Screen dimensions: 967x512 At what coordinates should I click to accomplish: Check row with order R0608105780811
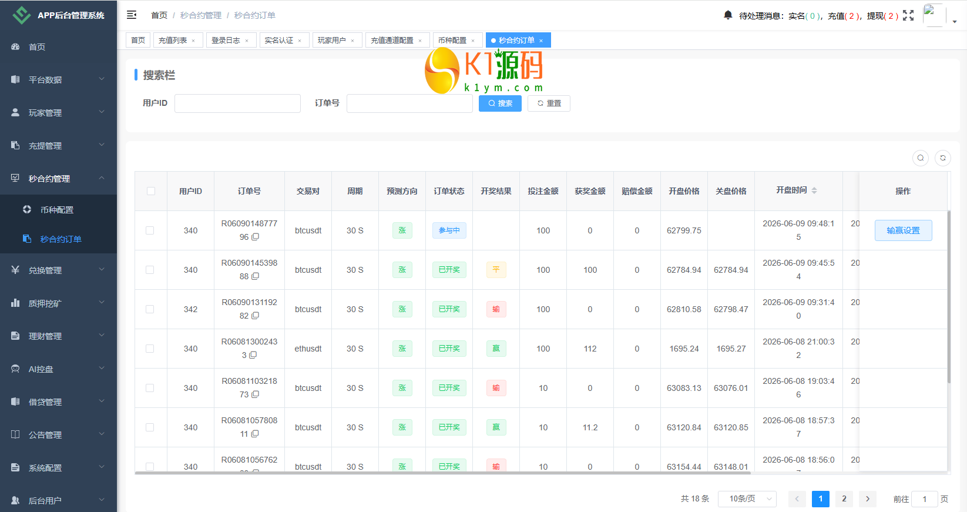(150, 427)
